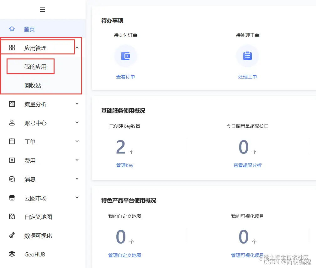Click the 账号中心 account icon
This screenshot has width=316, height=268.
(12, 123)
